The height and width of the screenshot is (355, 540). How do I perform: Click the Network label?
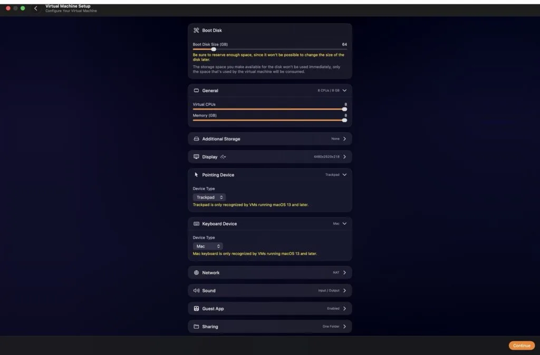click(211, 272)
